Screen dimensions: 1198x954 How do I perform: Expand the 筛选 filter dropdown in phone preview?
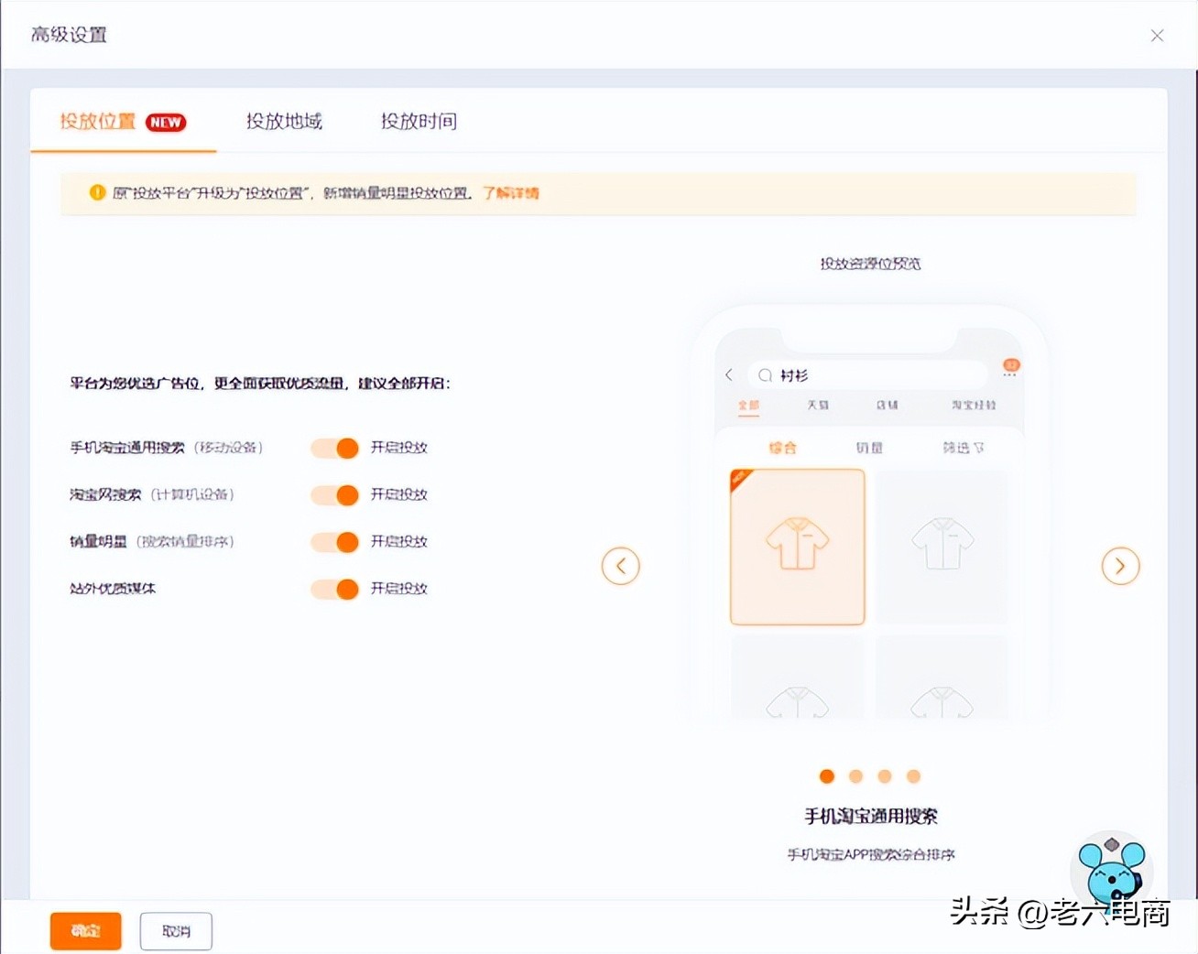pos(962,448)
